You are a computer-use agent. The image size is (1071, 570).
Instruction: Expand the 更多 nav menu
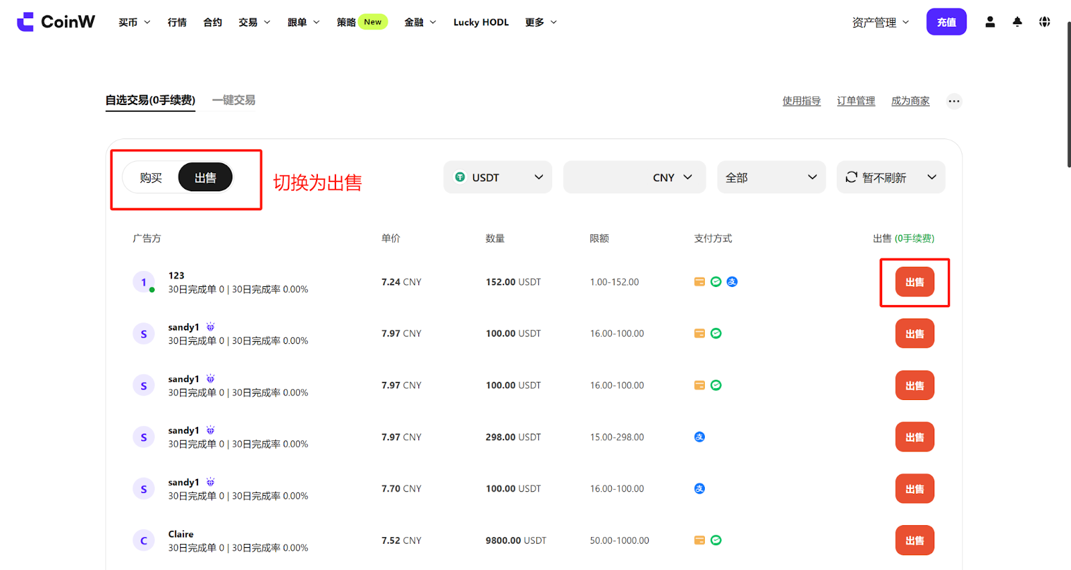click(x=541, y=22)
